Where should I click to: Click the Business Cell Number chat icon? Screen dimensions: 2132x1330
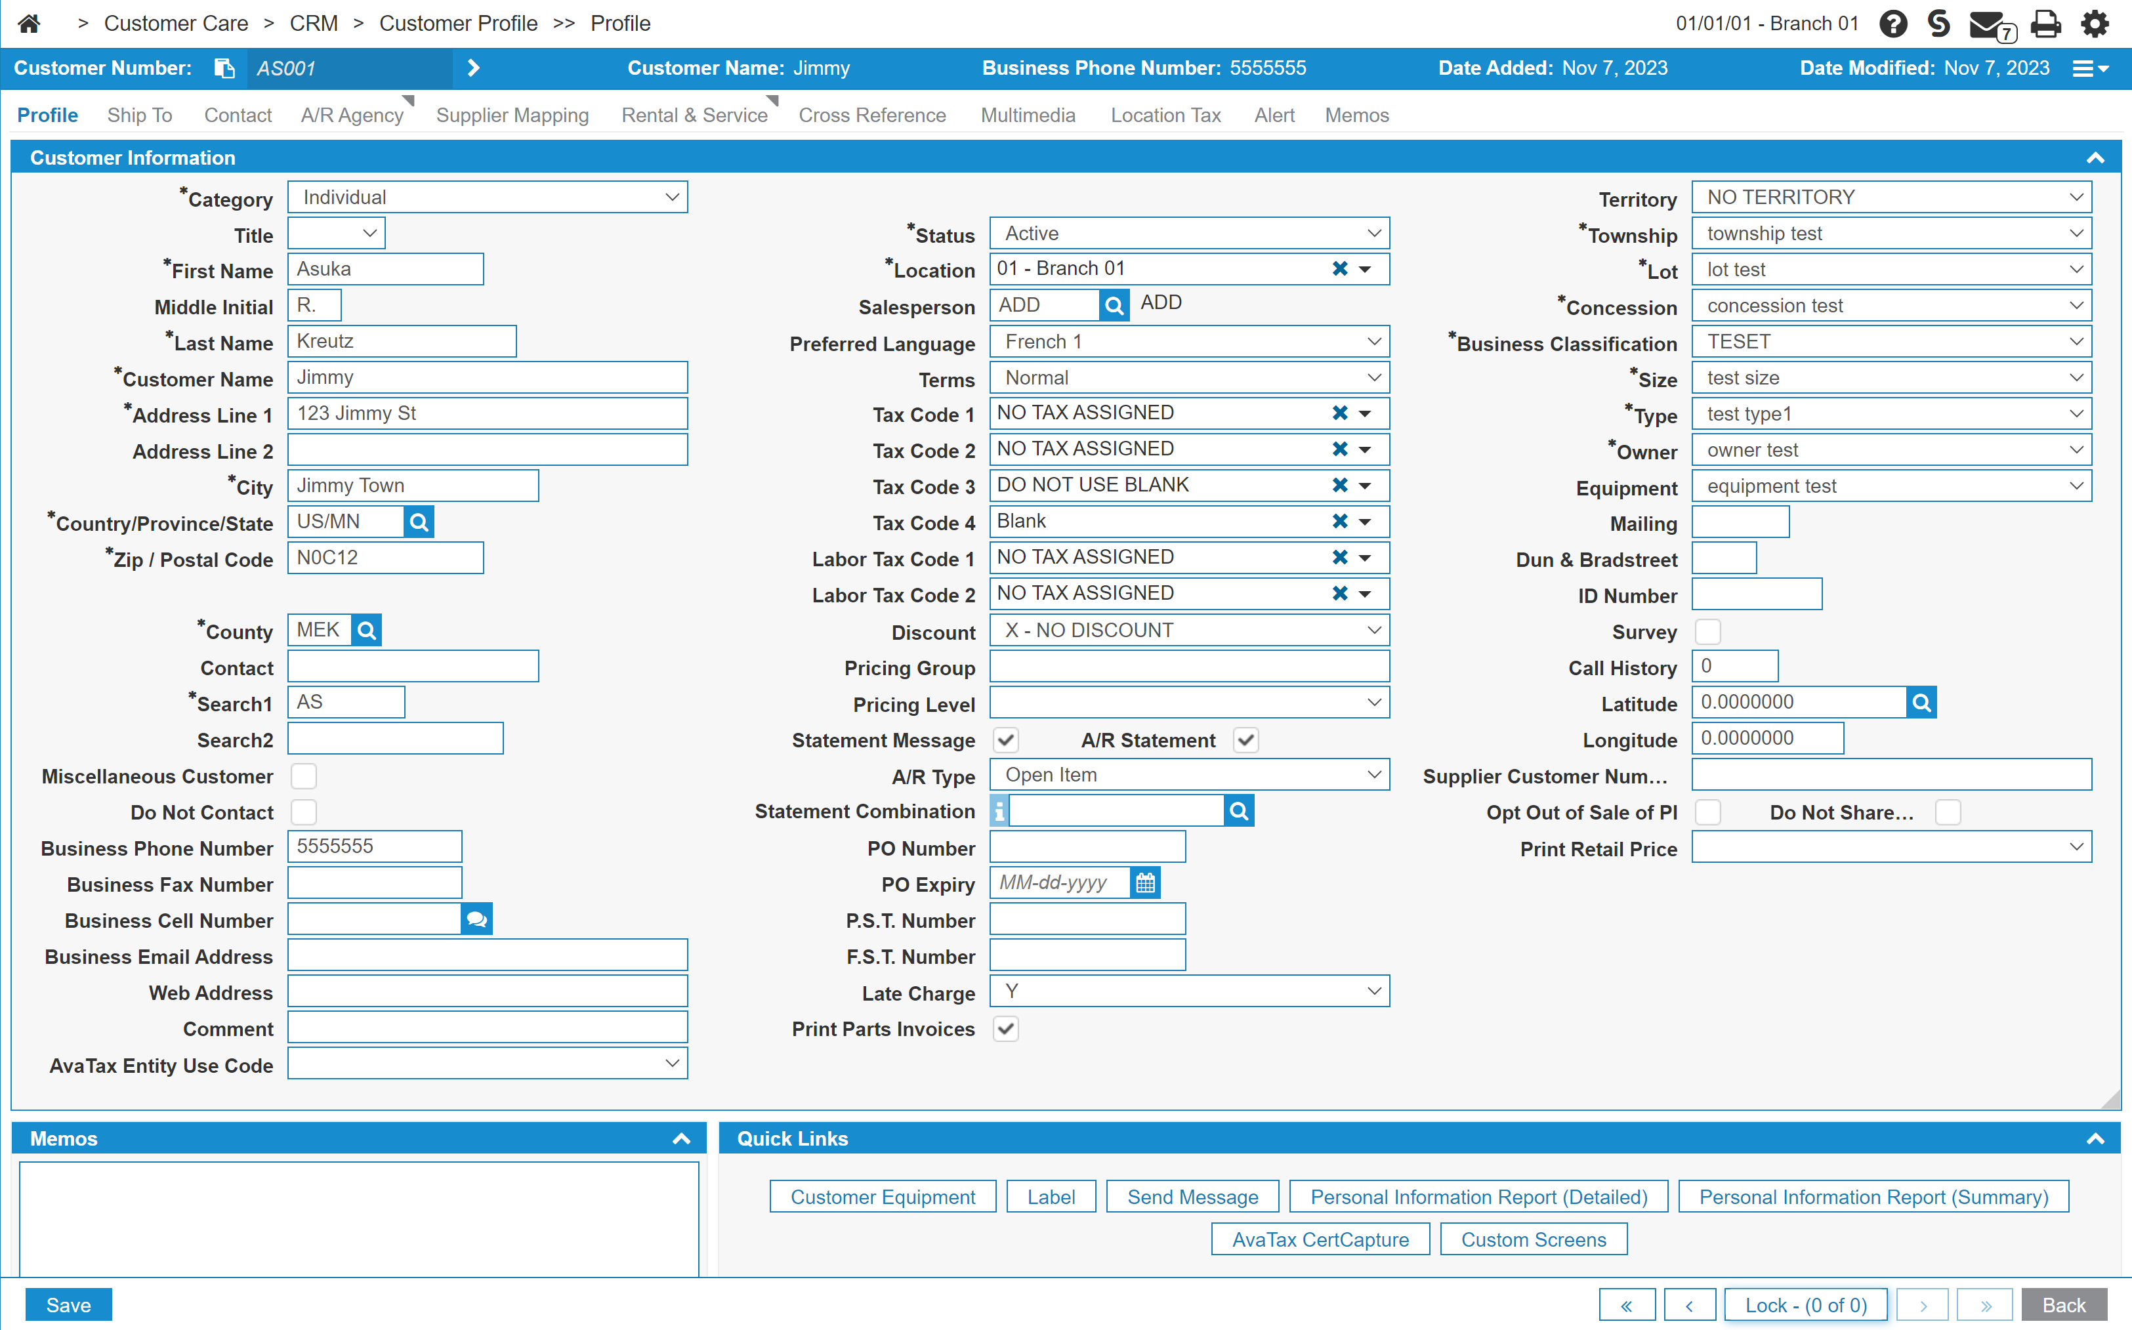[x=476, y=919]
